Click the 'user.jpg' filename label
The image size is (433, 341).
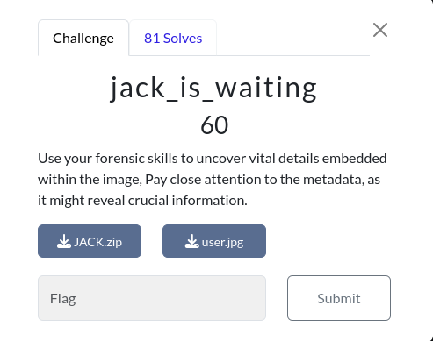222,242
